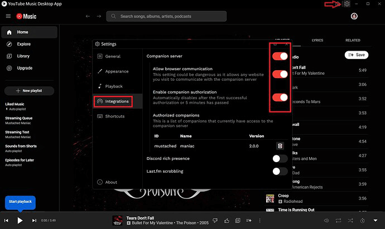Open Library in the left sidebar
The image size is (385, 229).
click(x=23, y=56)
